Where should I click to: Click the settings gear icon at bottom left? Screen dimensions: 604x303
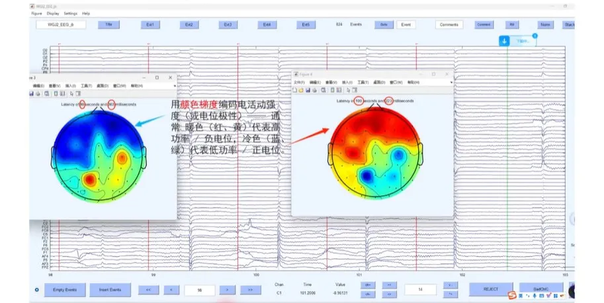coord(36,290)
